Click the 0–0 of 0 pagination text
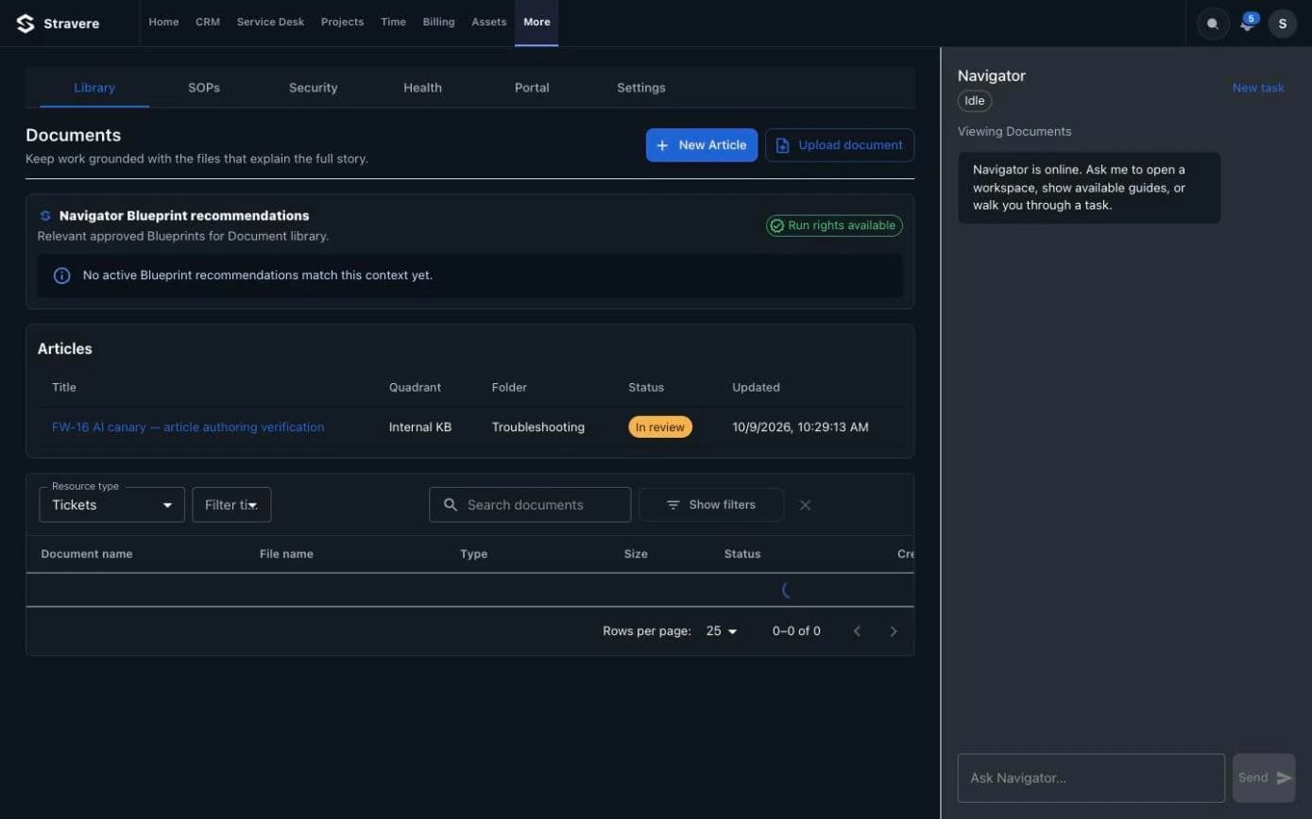The image size is (1312, 819). tap(796, 631)
